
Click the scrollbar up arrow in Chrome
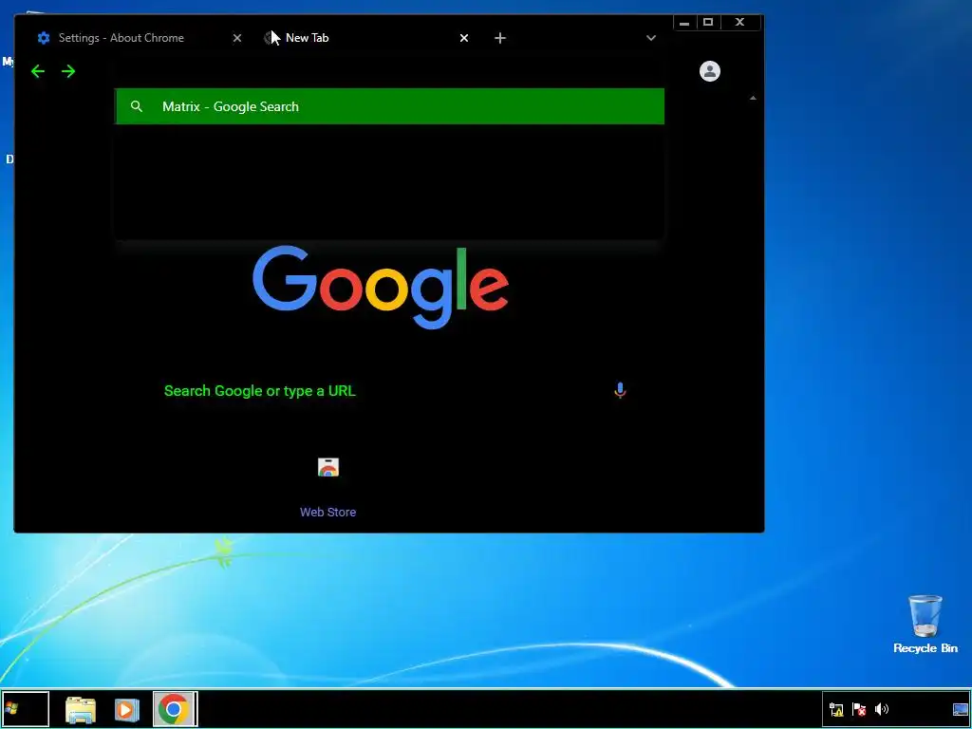[x=753, y=98]
